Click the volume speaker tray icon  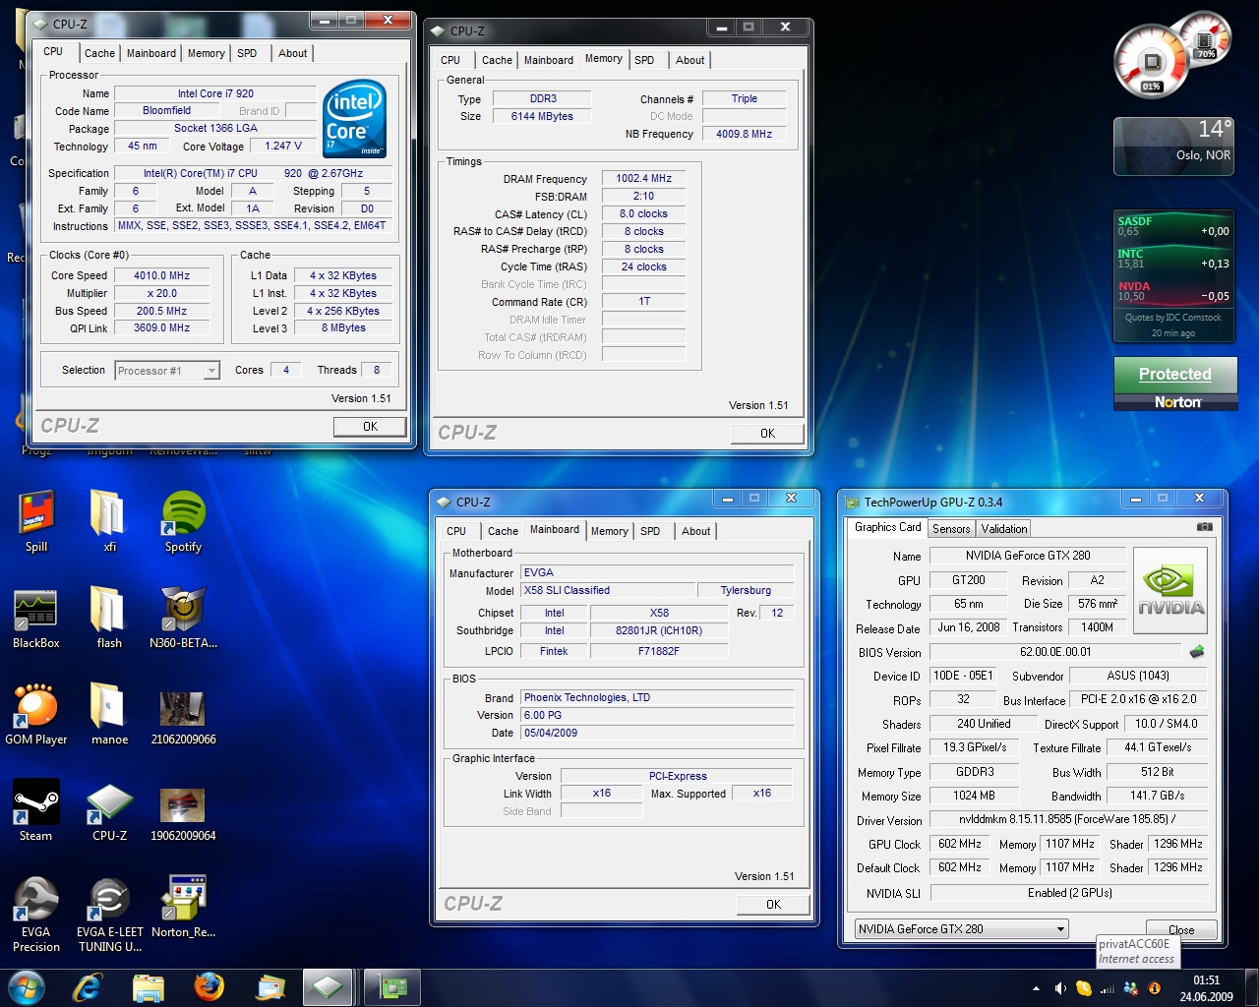[x=1060, y=988]
